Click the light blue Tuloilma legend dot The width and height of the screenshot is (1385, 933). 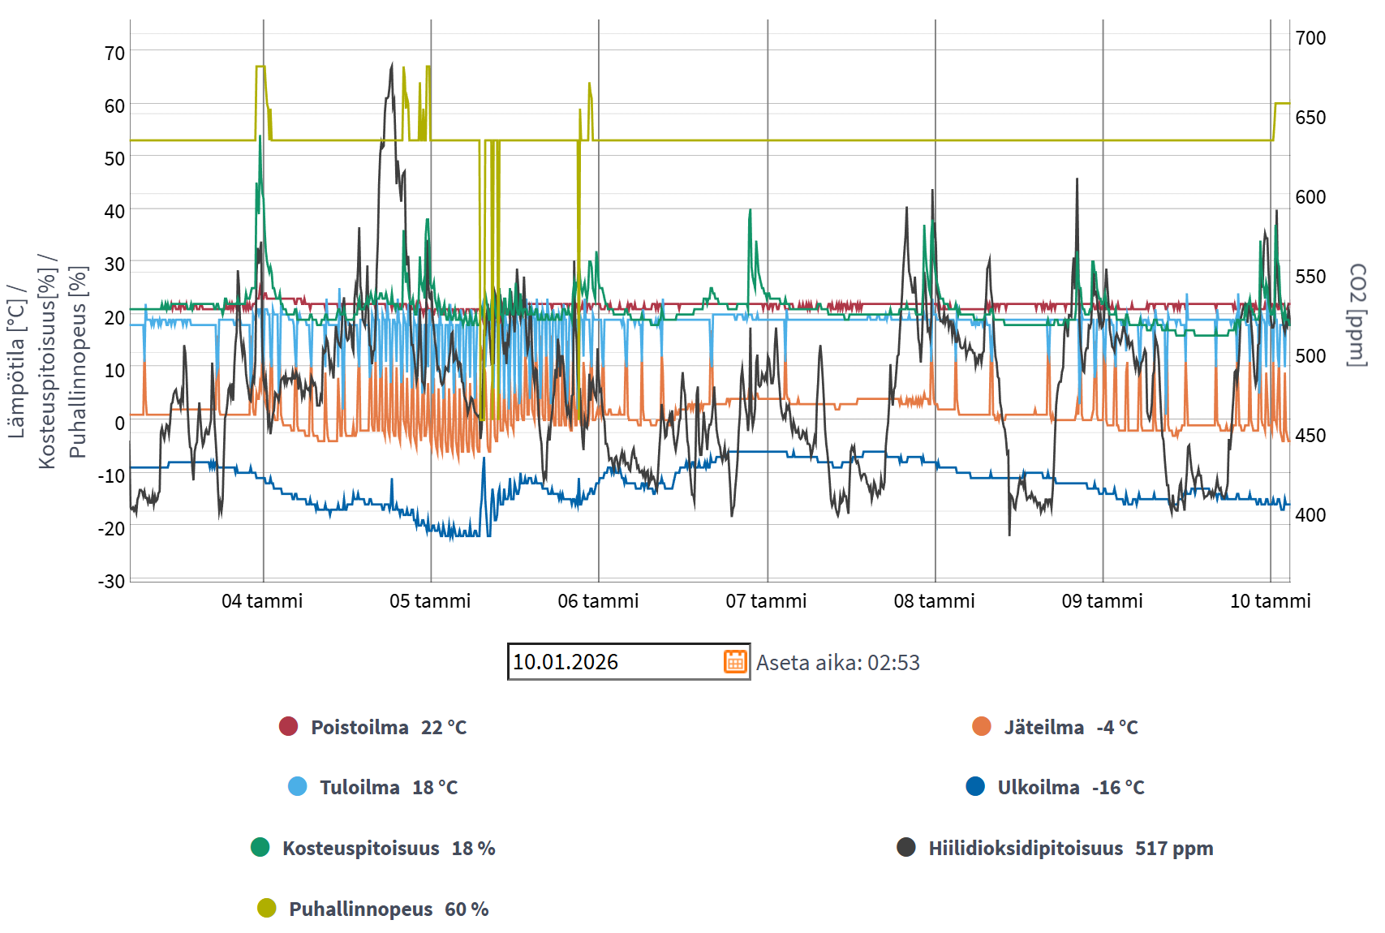click(298, 786)
